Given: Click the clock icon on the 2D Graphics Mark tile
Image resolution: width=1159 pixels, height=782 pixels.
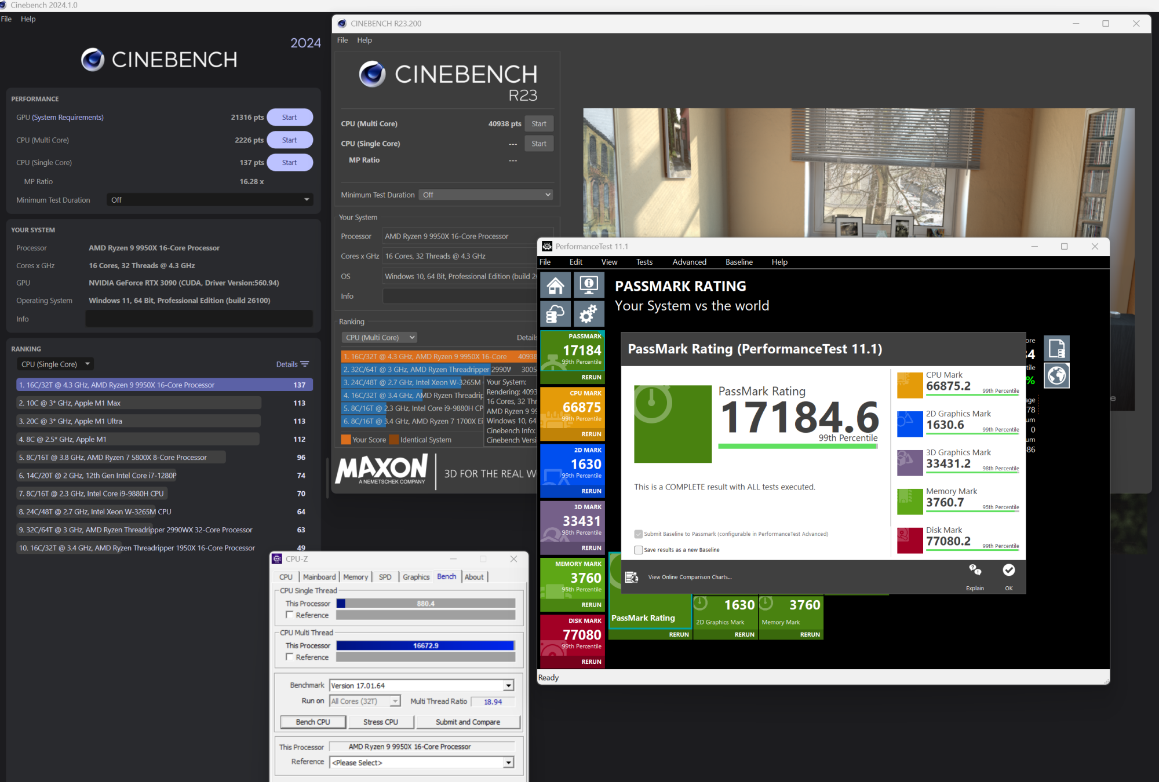Looking at the screenshot, I should pos(701,604).
